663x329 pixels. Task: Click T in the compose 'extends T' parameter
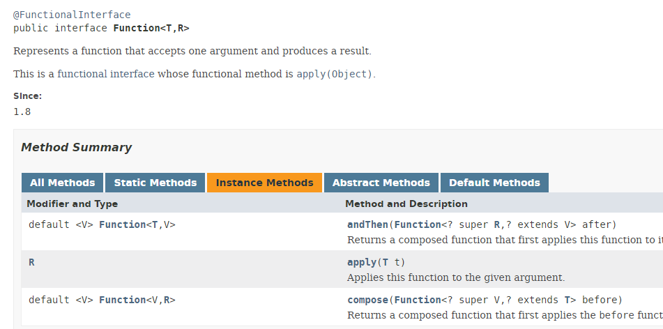point(567,300)
